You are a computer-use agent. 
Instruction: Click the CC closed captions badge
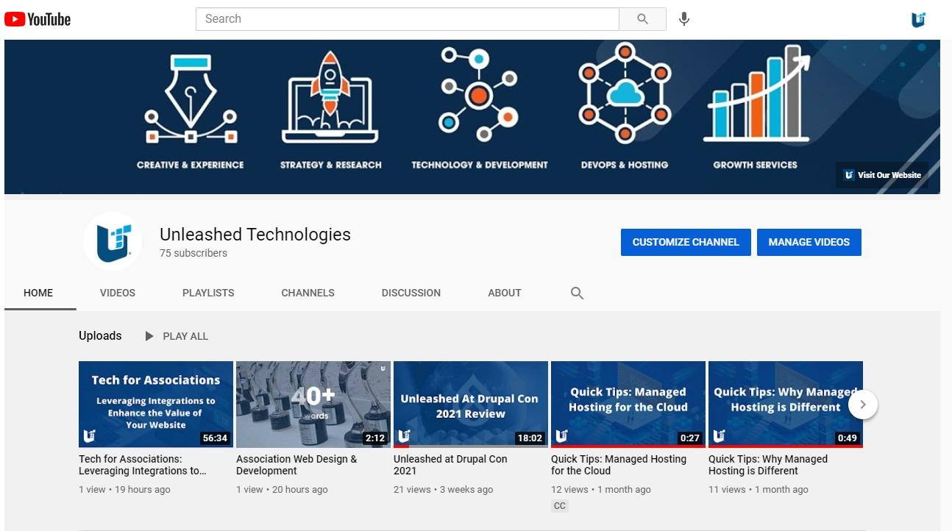[x=559, y=506]
